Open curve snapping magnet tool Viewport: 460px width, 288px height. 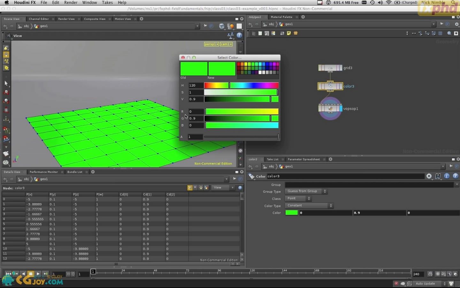(x=6, y=139)
